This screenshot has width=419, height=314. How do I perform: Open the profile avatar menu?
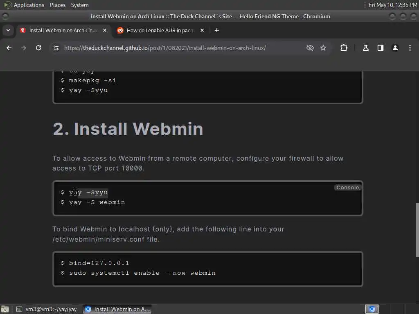395,48
